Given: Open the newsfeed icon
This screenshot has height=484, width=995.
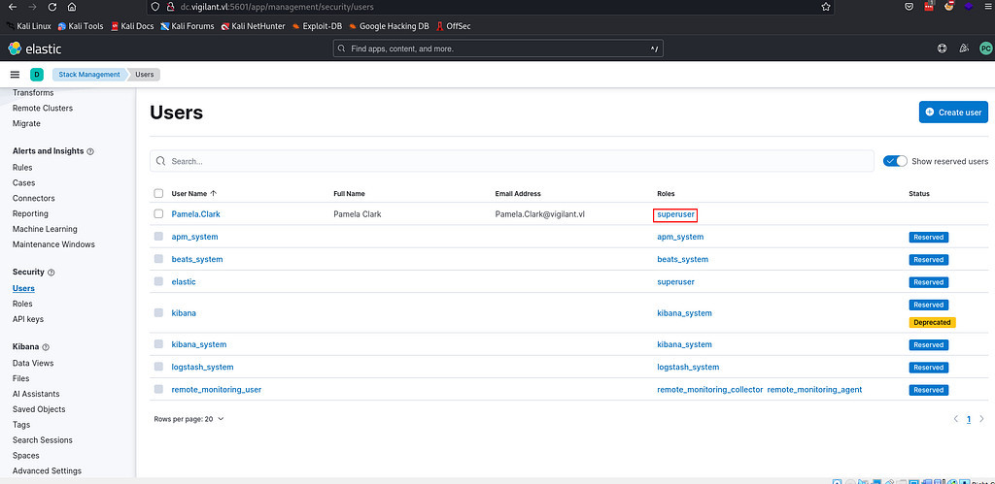Looking at the screenshot, I should click(x=964, y=48).
